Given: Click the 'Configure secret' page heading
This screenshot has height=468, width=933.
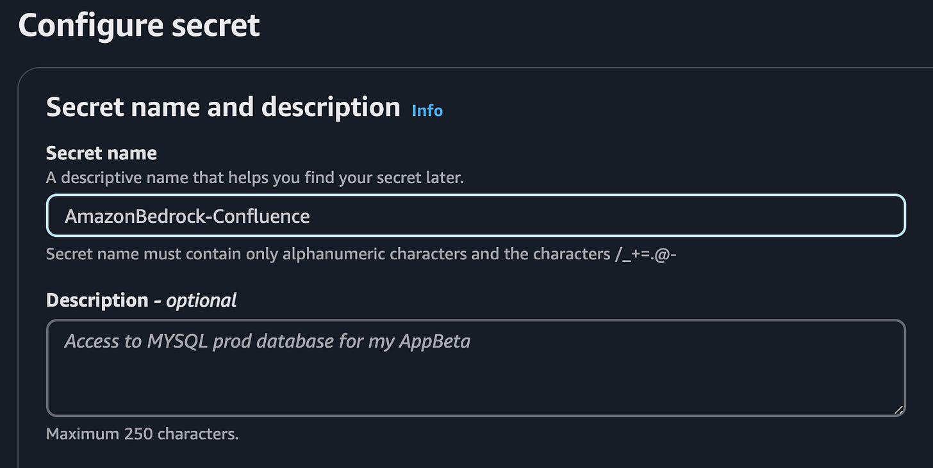Looking at the screenshot, I should (139, 26).
